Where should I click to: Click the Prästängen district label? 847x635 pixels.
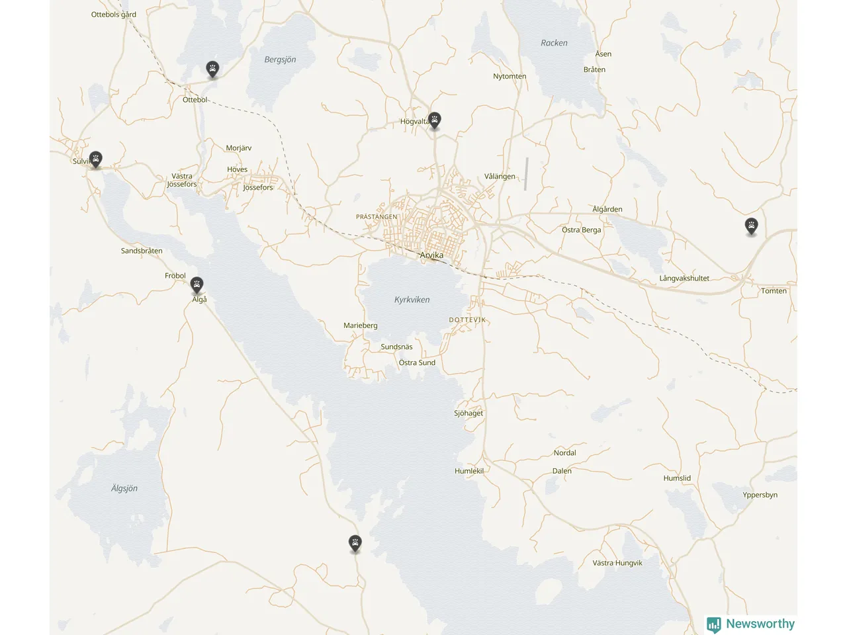tap(377, 217)
